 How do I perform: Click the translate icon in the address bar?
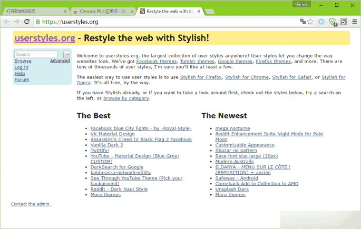[303, 22]
